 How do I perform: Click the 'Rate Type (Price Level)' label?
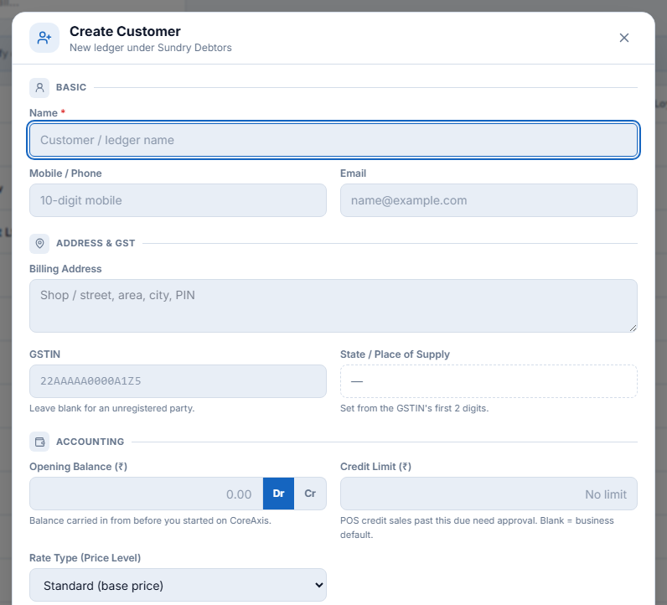[x=85, y=557]
